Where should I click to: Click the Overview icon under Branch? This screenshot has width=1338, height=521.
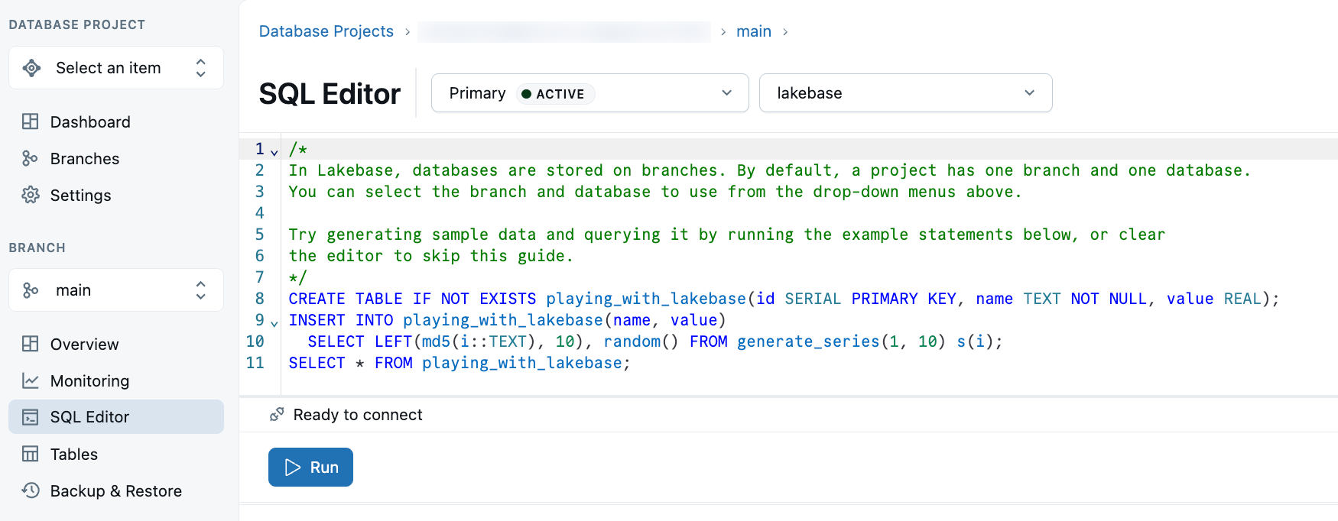coord(31,345)
